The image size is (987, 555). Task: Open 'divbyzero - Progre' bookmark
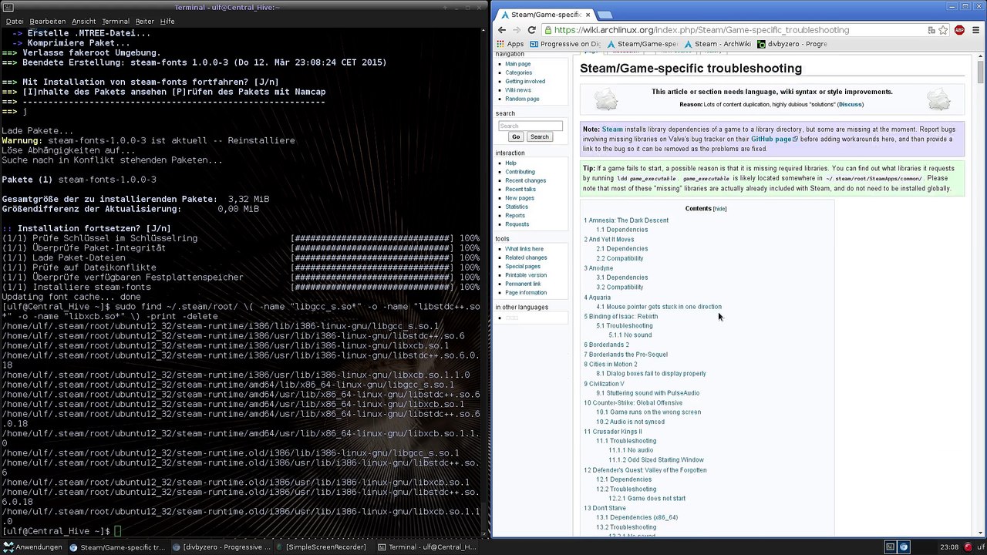coord(792,44)
